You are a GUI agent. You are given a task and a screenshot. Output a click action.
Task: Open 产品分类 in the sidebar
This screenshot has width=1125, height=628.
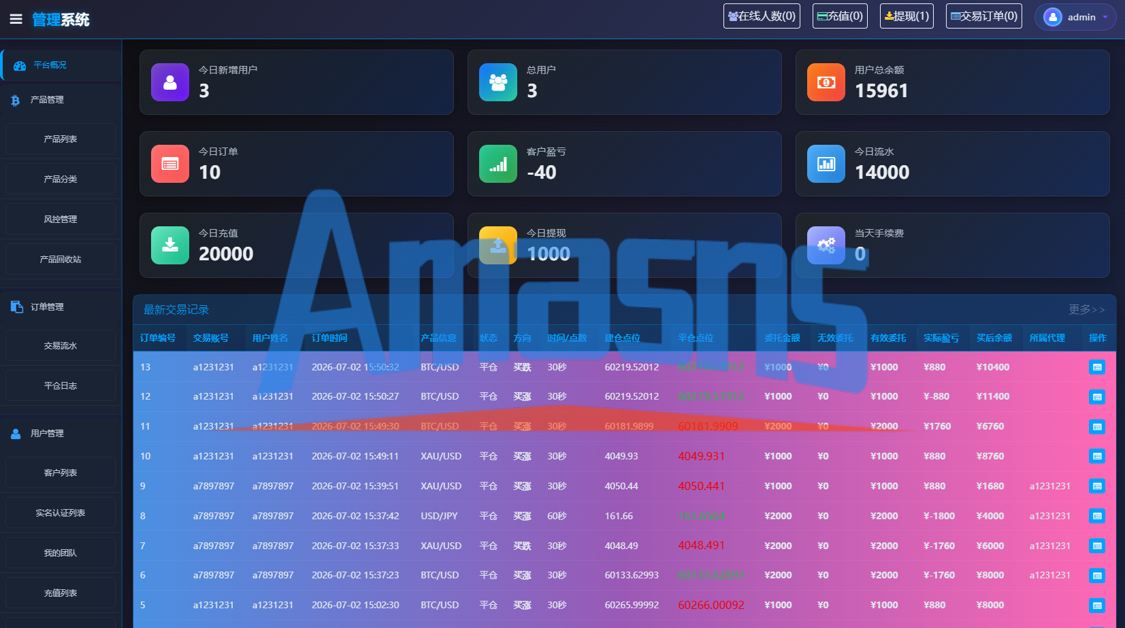coord(61,179)
